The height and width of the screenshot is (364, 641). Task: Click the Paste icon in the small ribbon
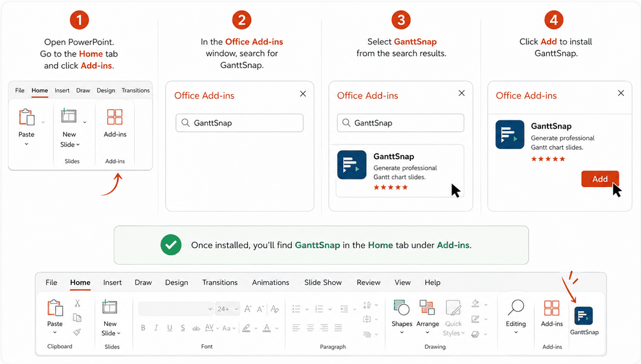[27, 117]
